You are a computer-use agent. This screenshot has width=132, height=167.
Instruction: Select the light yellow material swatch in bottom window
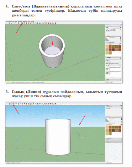coord(107,134)
